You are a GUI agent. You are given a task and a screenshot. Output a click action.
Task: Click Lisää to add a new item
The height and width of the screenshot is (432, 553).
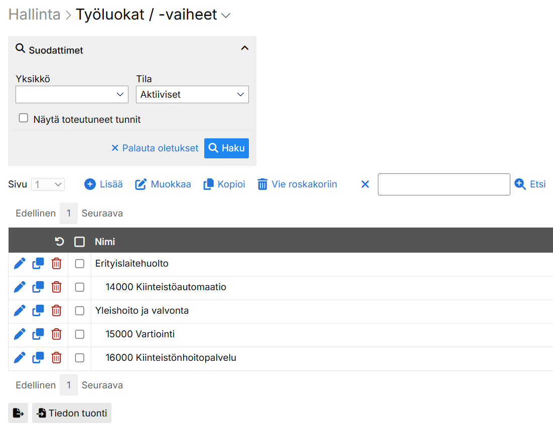104,184
